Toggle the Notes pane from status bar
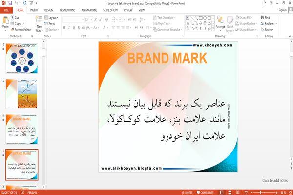The height and width of the screenshot is (195, 293). [187, 192]
